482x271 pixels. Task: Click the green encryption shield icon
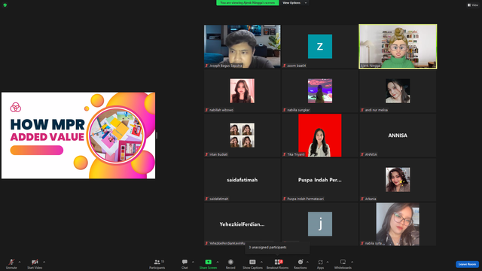[5, 5]
